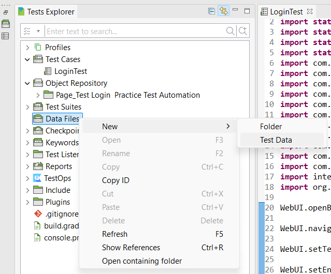Click the keyword browser icon in left sidebar
The height and width of the screenshot is (274, 331).
coord(6,24)
